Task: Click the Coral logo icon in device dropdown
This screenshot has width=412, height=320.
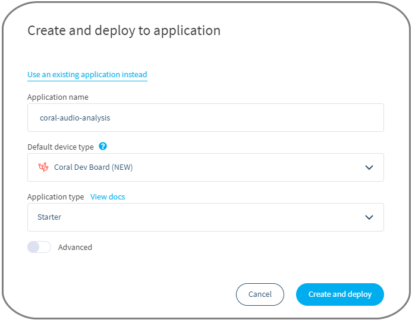Action: click(x=43, y=167)
